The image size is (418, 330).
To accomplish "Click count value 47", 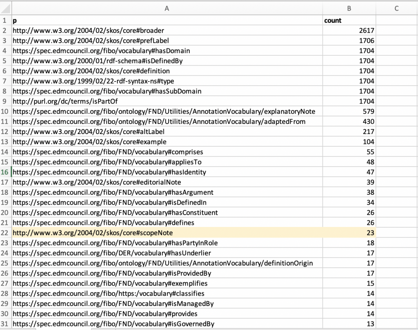I will 349,172.
